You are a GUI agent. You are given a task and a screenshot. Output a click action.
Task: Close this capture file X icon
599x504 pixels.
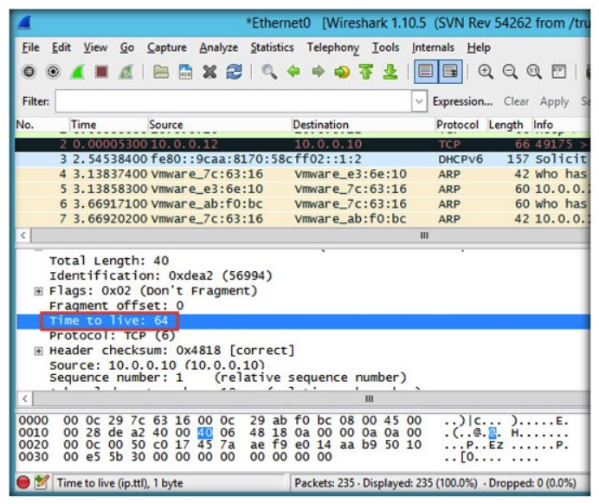pyautogui.click(x=209, y=72)
